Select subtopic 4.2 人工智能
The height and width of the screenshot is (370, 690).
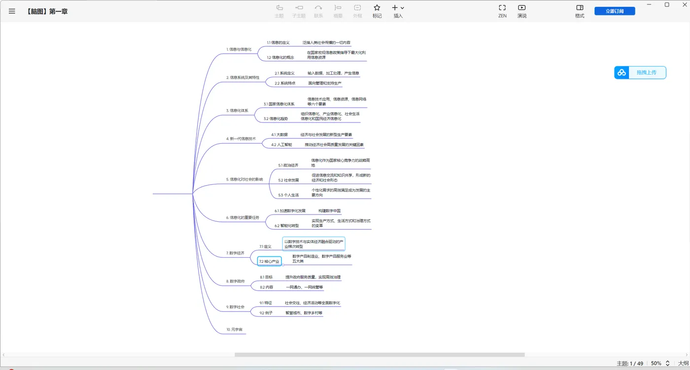click(281, 145)
